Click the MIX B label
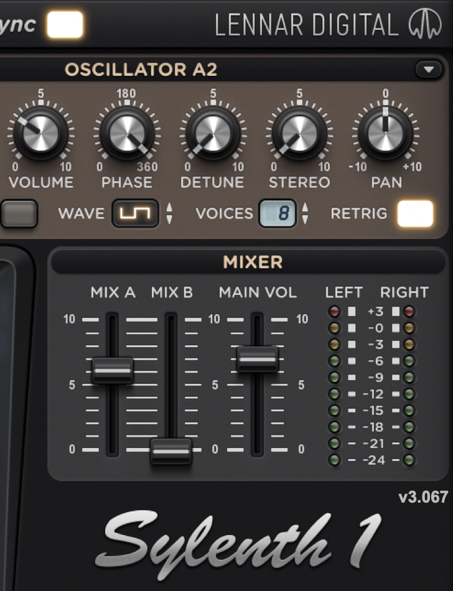The height and width of the screenshot is (591, 453). [x=172, y=292]
